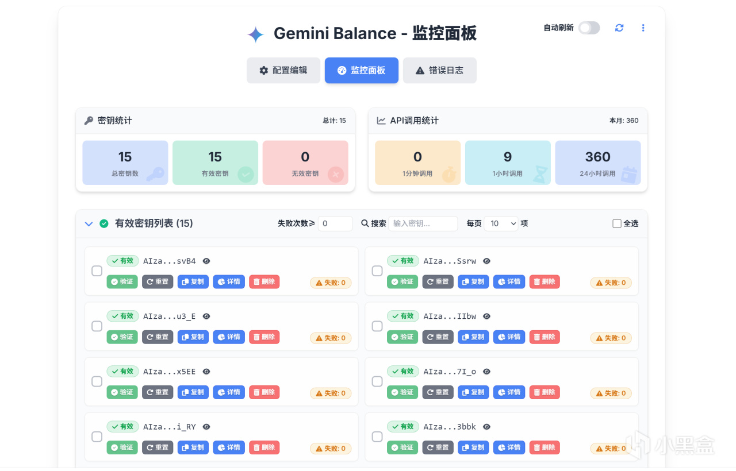Click the green check icon beside 有效密钥列表
Image resolution: width=736 pixels, height=471 pixels.
point(104,223)
